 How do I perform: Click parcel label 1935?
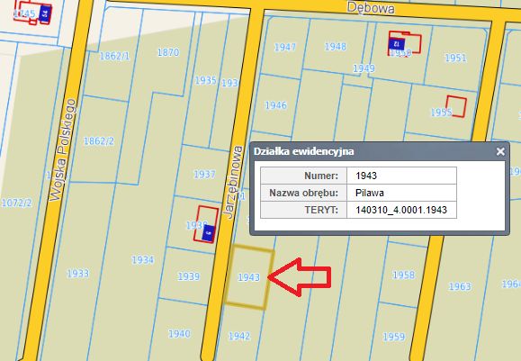click(206, 80)
